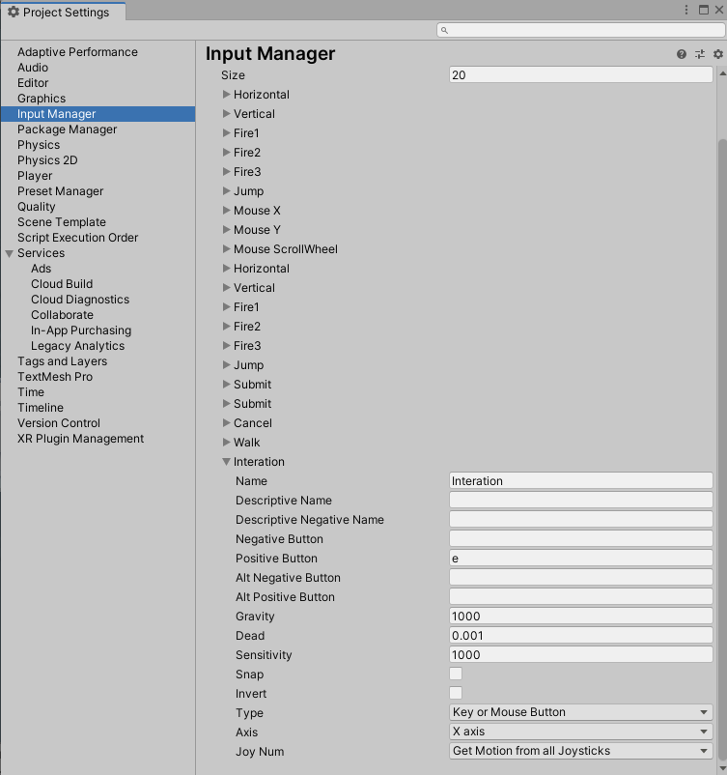Open the Timeline settings
Screen dimensions: 727x775
pos(41,408)
